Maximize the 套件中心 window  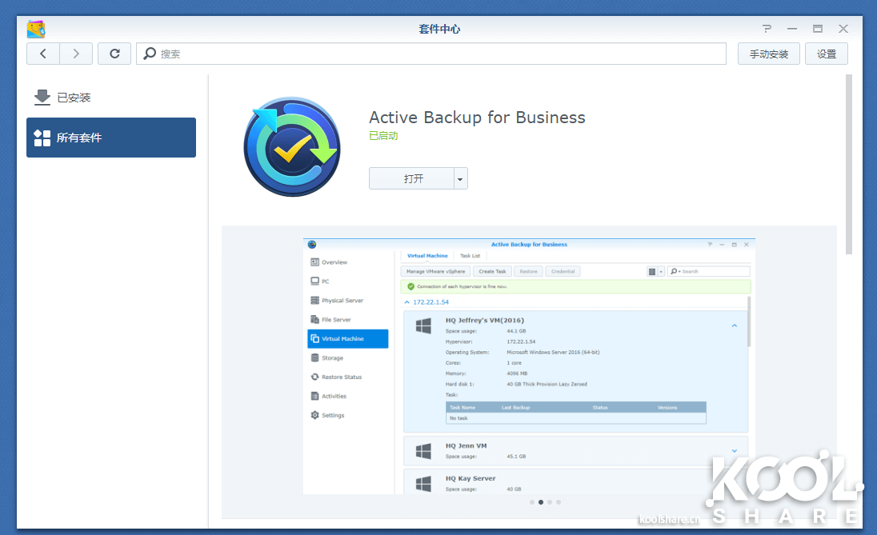click(817, 29)
